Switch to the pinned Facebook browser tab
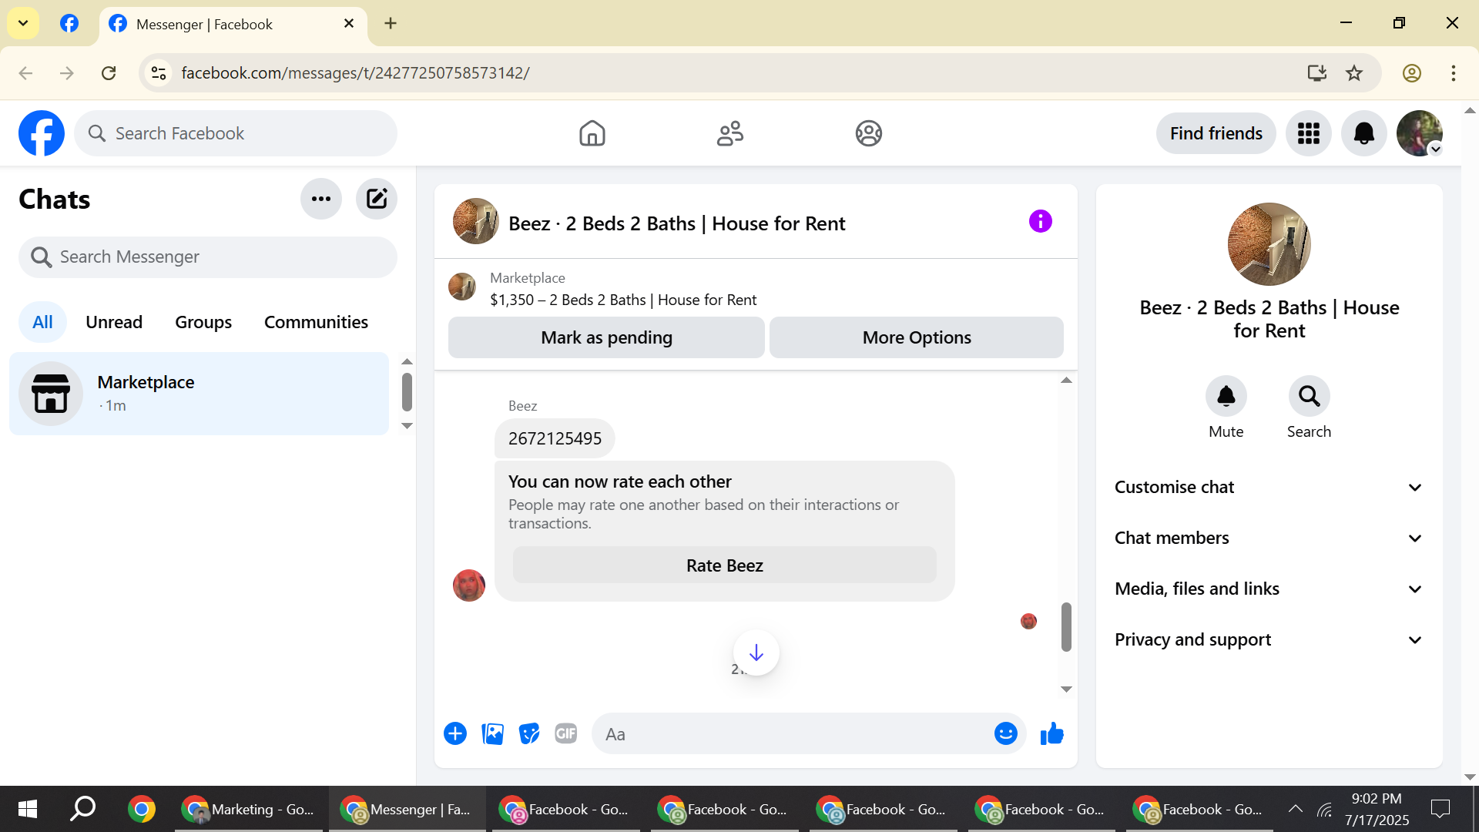The width and height of the screenshot is (1479, 832). coord(69,23)
